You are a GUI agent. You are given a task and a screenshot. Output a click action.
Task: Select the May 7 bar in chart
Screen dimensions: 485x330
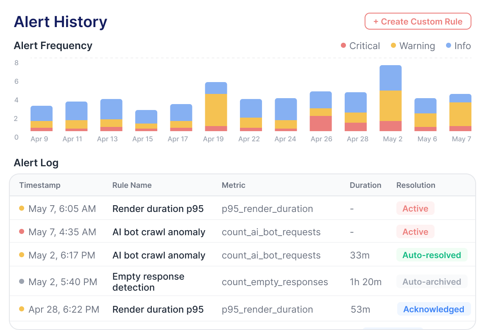(460, 113)
